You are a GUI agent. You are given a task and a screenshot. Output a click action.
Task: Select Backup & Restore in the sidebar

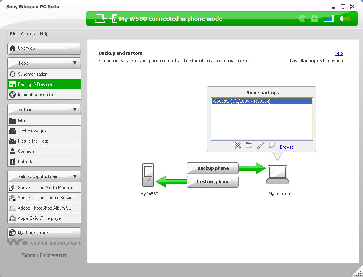(x=44, y=84)
